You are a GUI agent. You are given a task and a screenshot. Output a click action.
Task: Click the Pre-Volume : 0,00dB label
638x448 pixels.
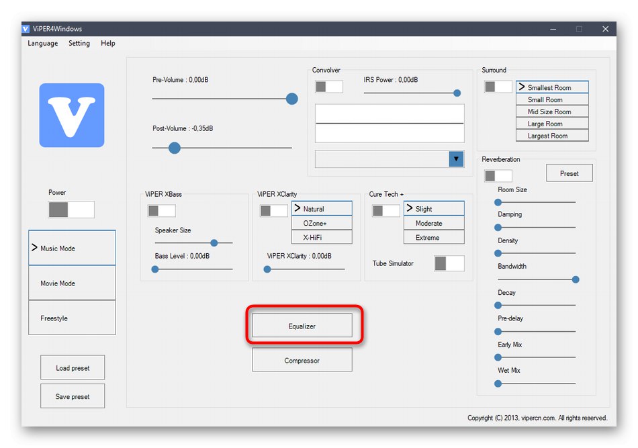[x=180, y=80]
